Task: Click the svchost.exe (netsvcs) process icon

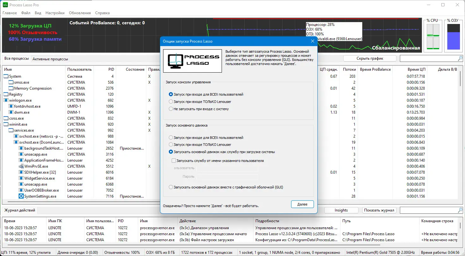Action: click(16, 136)
